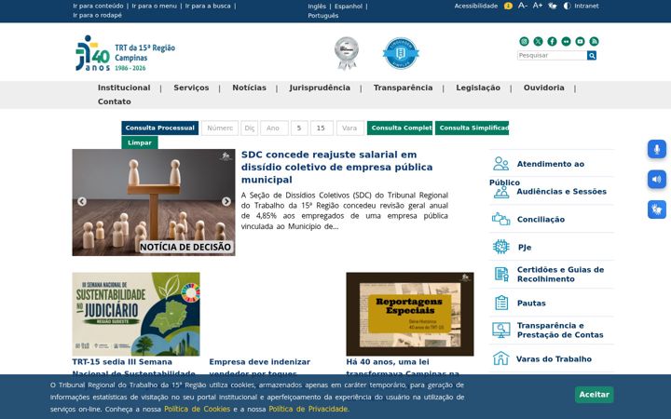Open the Jurisprudência menu
671x419 pixels.
(x=320, y=88)
